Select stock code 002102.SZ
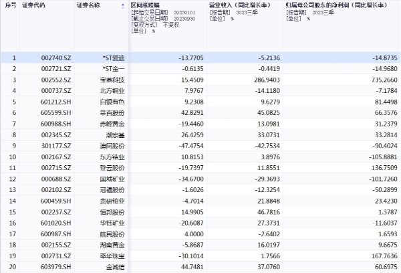Image resolution: width=401 pixels, height=273 pixels. point(56,190)
